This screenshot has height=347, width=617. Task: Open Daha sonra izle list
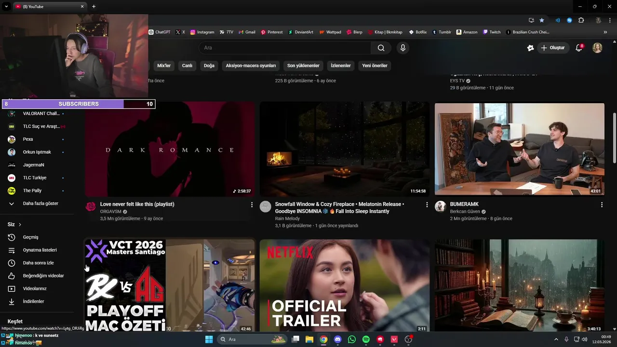(37, 263)
